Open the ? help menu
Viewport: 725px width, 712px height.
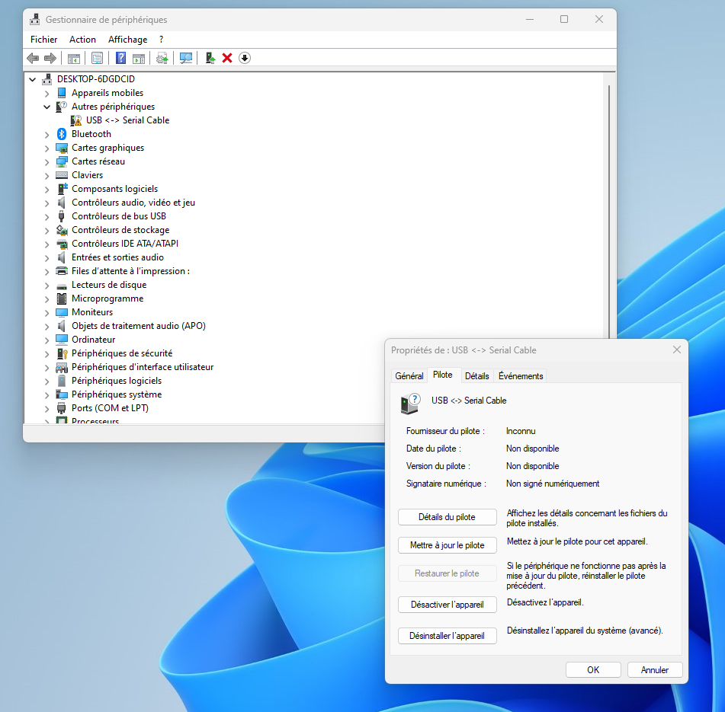pos(161,40)
